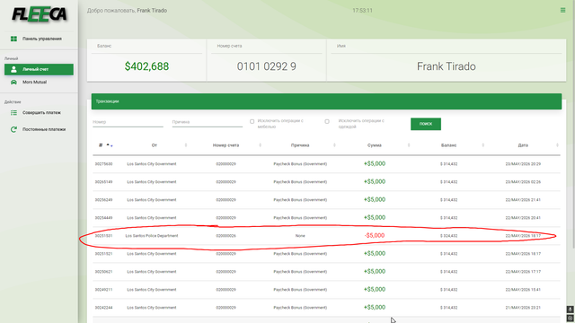The height and width of the screenshot is (323, 575).
Task: Sort by the Дата column arrows
Action: coord(557,145)
